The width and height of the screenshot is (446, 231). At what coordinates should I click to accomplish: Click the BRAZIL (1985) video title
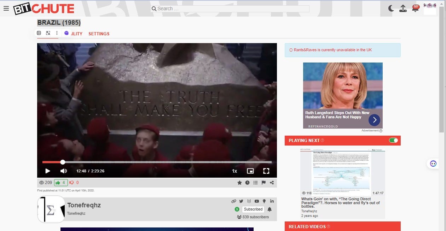(59, 23)
